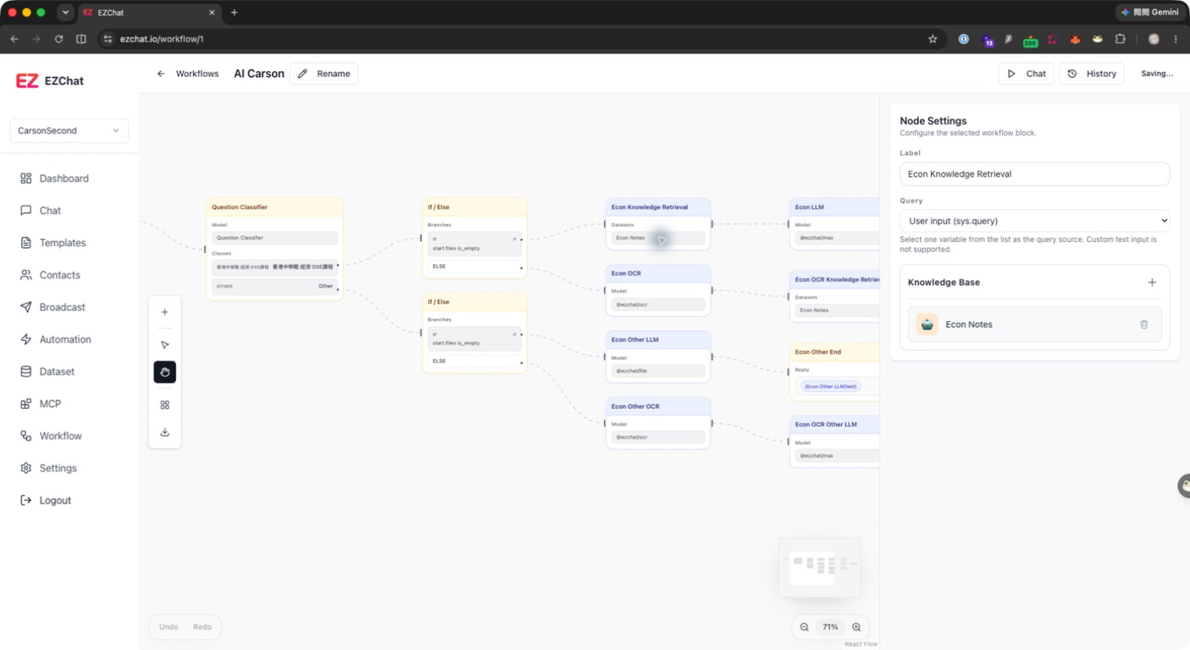Image resolution: width=1190 pixels, height=650 pixels.
Task: Expand the browser tab list chevron
Action: [x=65, y=13]
